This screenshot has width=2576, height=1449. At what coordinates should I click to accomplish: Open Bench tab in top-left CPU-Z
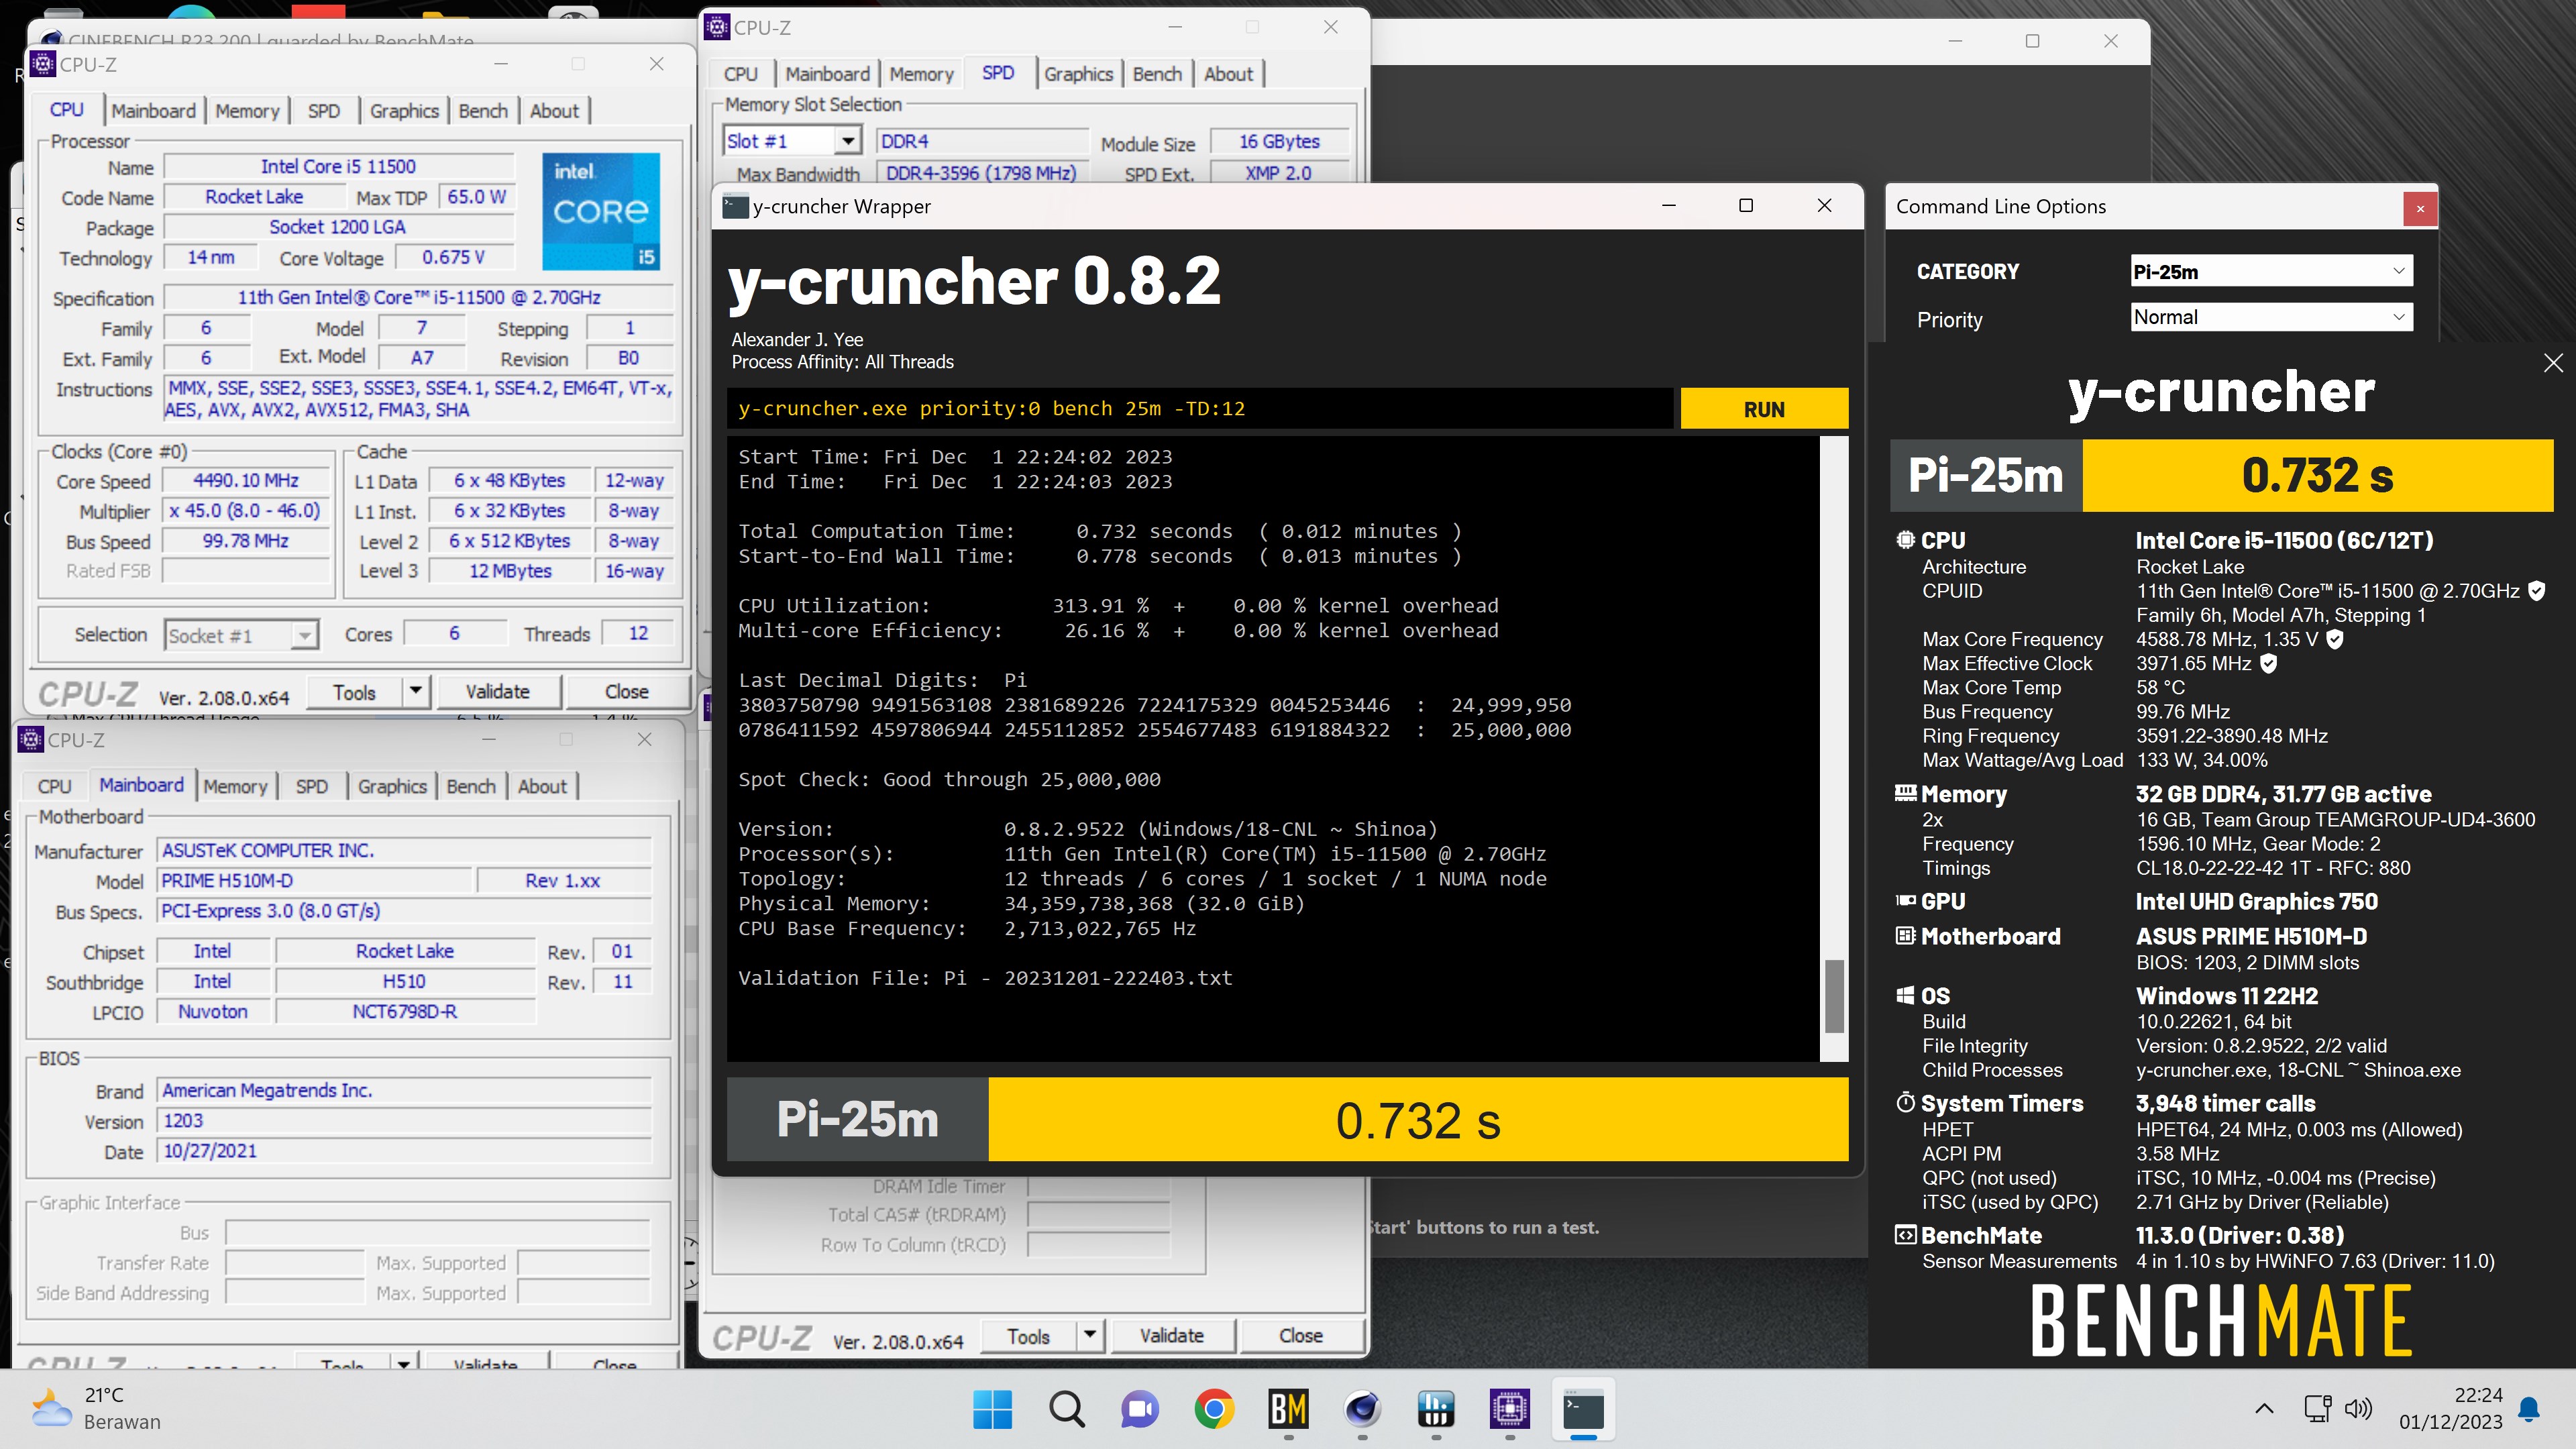(x=483, y=111)
